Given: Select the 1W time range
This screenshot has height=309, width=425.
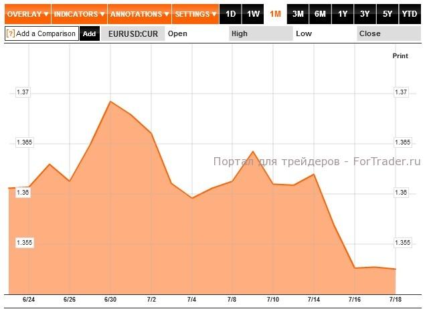Looking at the screenshot, I should 253,13.
